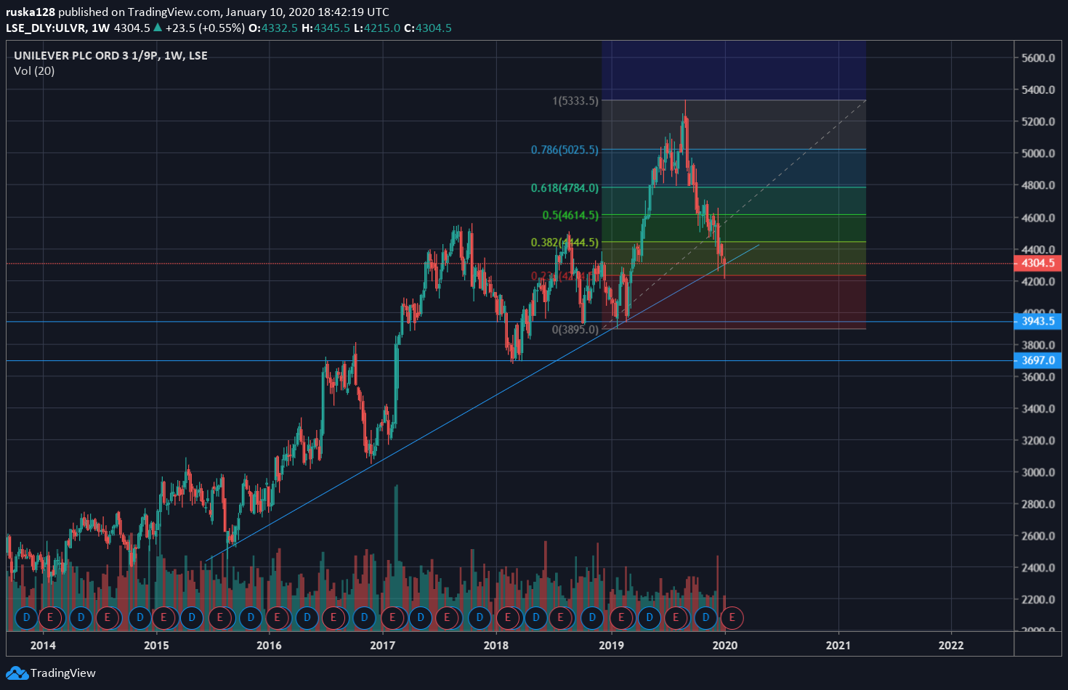
Task: Click the leftmost E earnings marker
Action: pos(50,617)
